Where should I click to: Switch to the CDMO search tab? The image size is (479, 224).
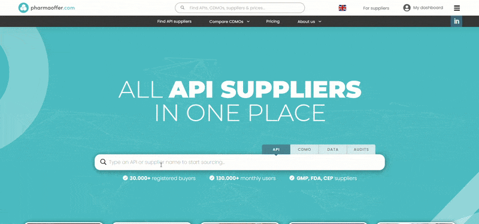click(304, 149)
